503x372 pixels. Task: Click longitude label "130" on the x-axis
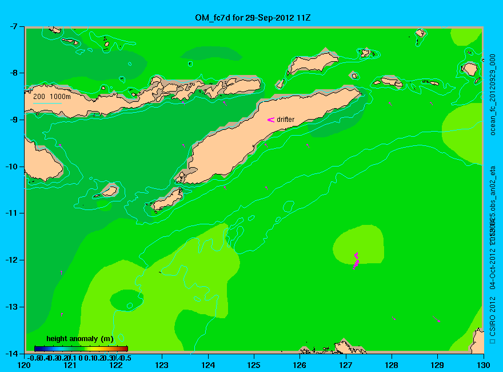(484, 365)
